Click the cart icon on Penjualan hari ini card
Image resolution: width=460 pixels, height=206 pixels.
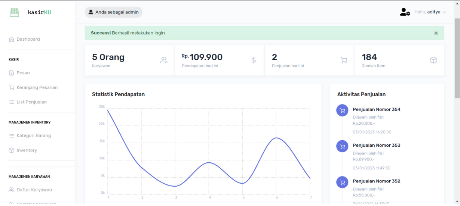(343, 60)
